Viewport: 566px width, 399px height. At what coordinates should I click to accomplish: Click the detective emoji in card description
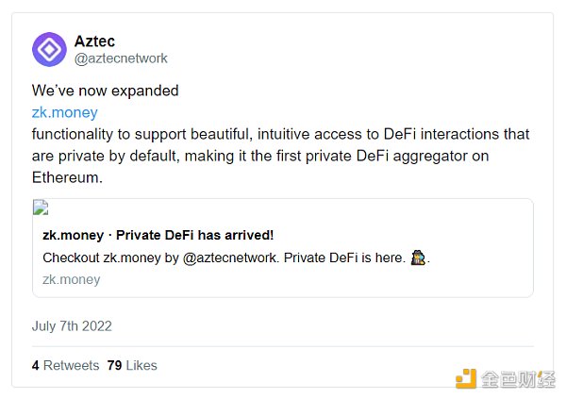point(419,258)
